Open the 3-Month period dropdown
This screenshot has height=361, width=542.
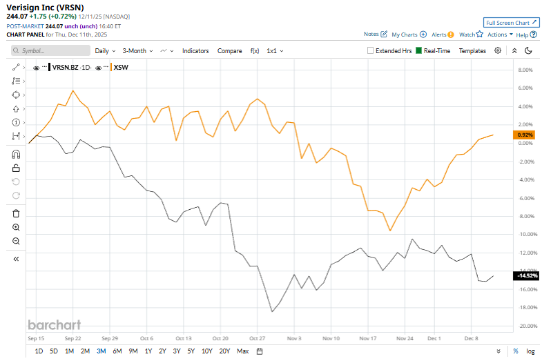[x=137, y=51]
